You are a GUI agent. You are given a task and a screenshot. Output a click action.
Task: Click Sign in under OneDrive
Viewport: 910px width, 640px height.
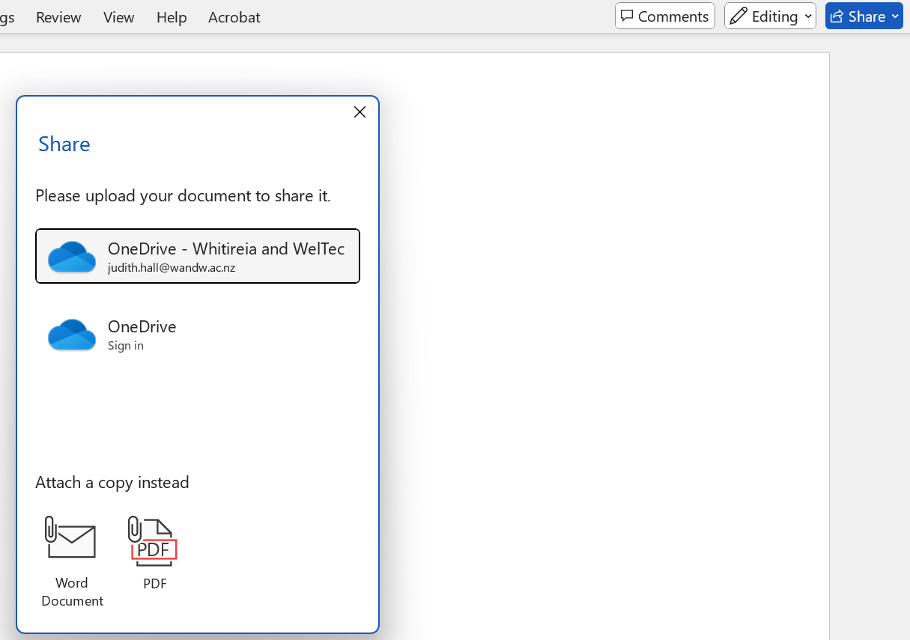126,346
